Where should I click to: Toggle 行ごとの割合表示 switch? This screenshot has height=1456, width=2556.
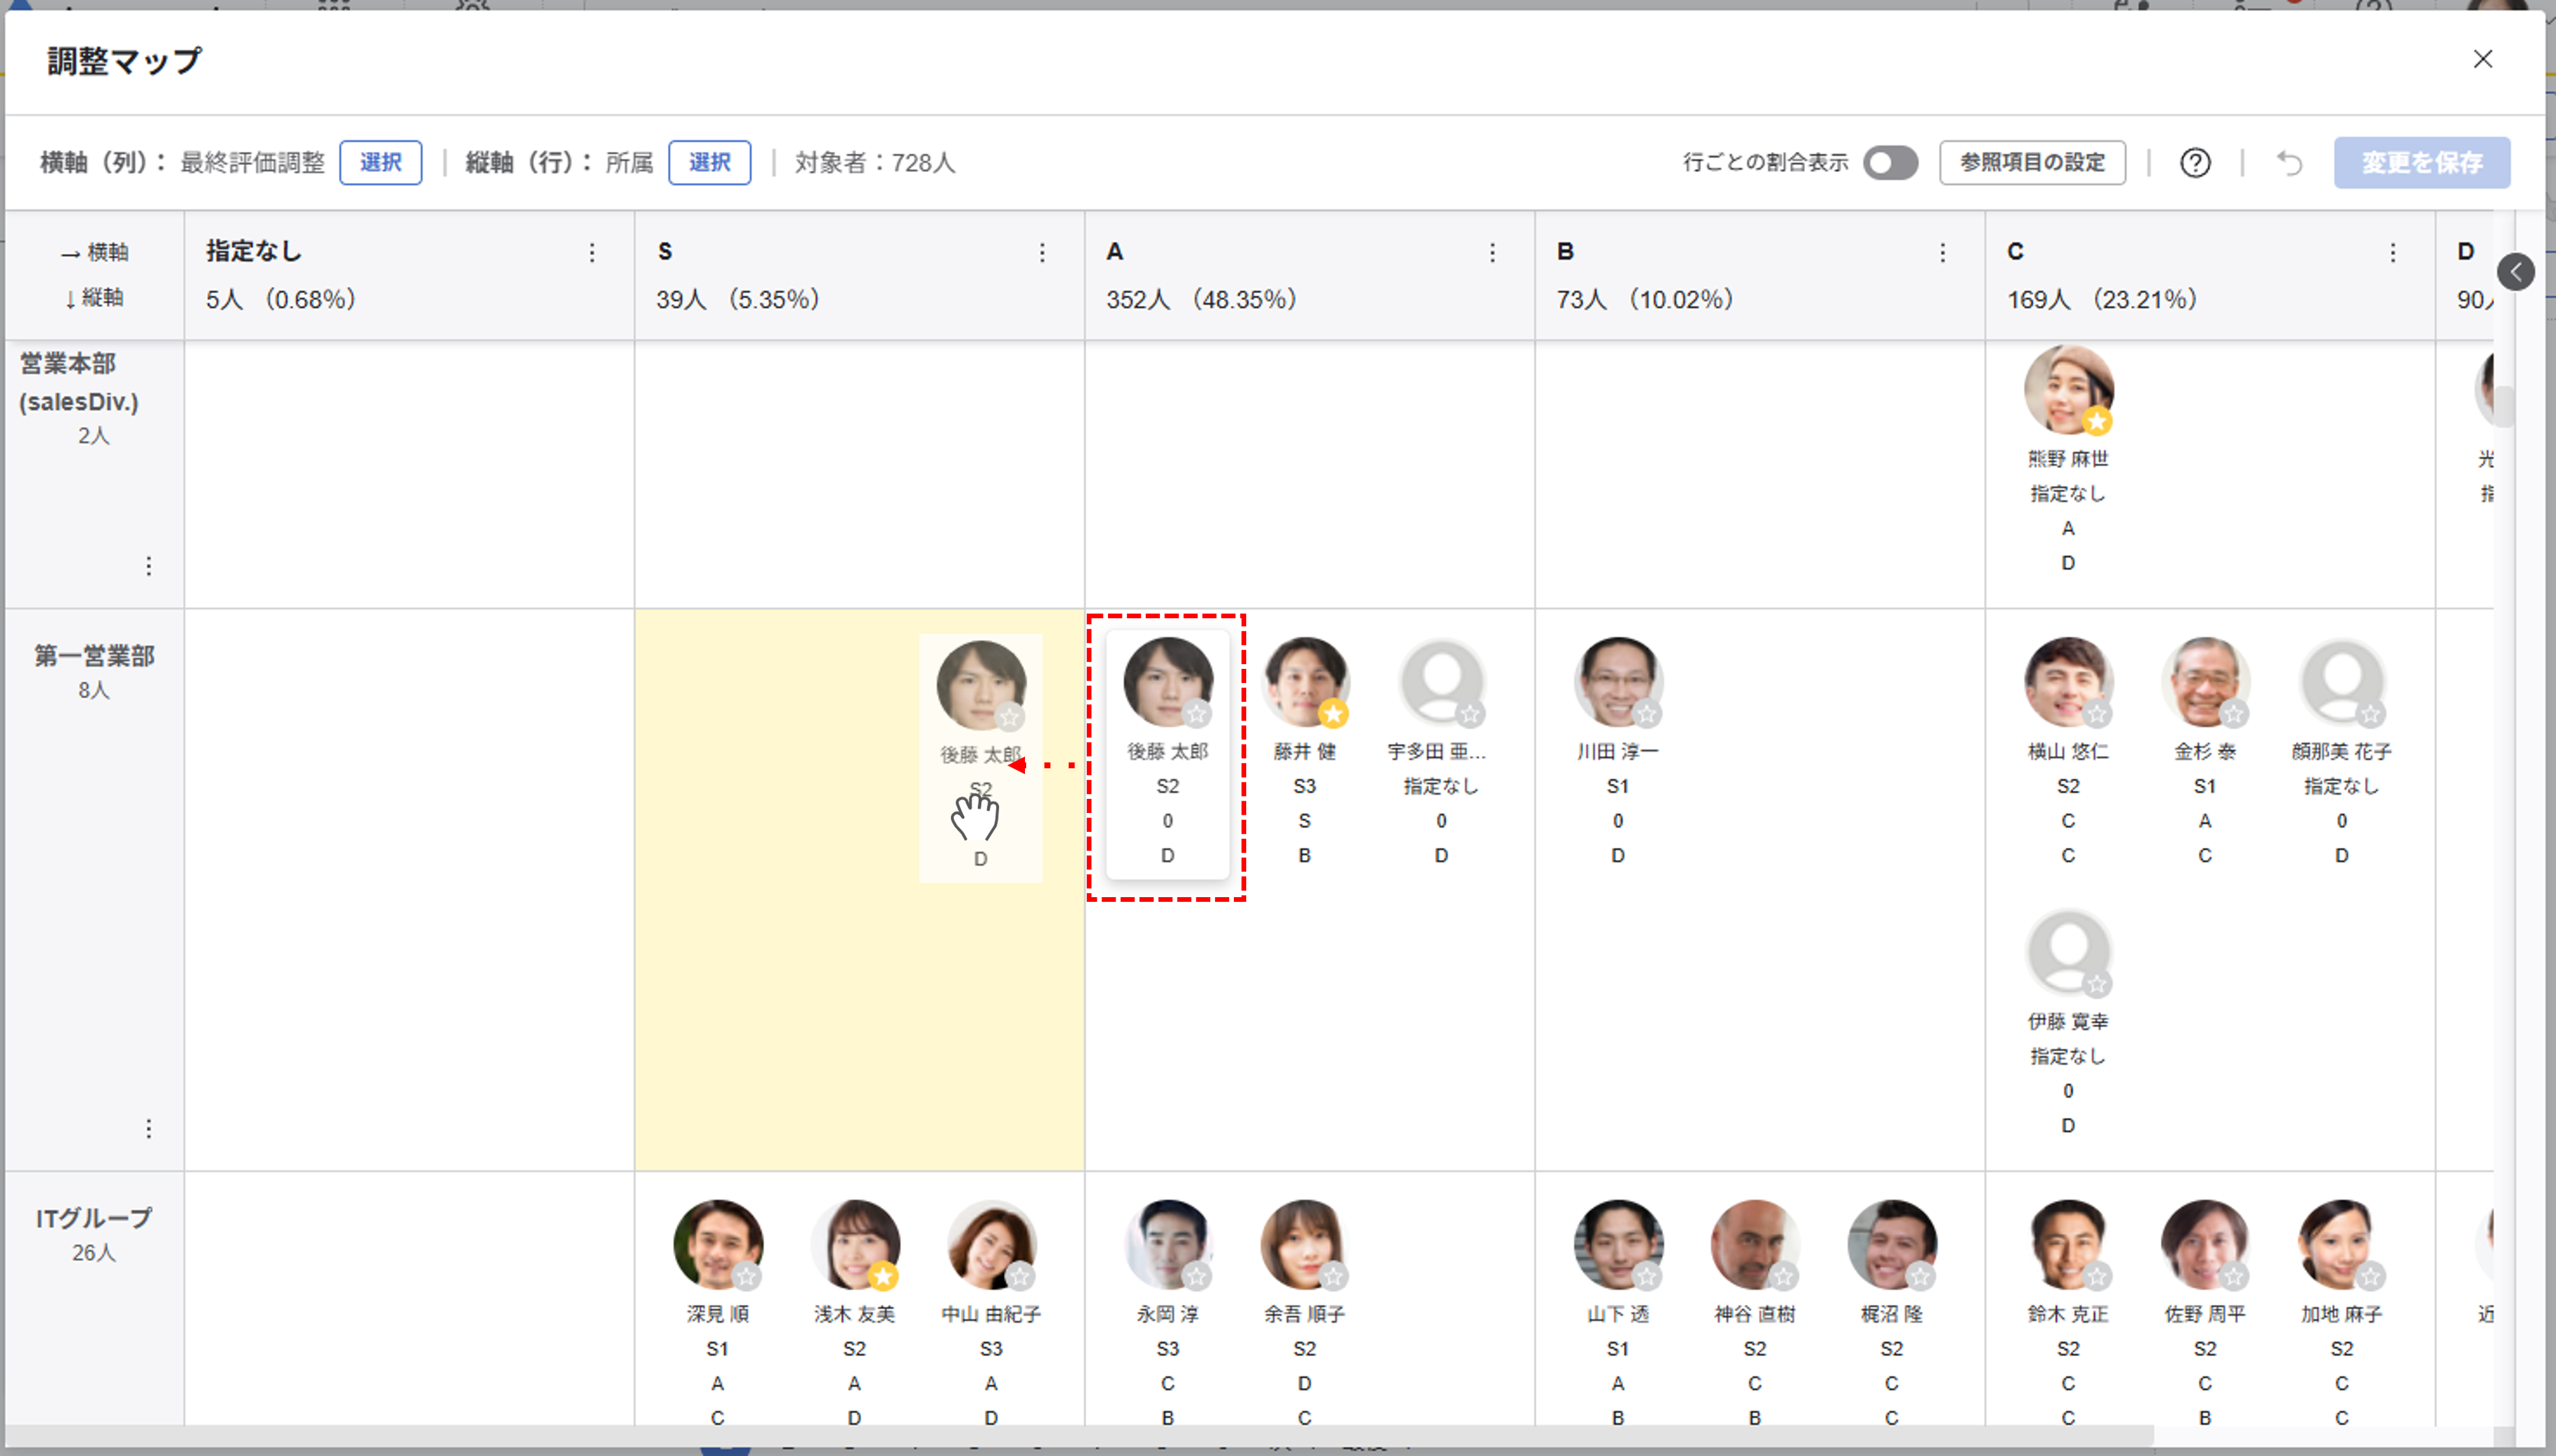coord(1889,163)
